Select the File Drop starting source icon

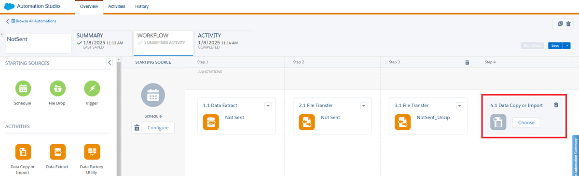click(58, 89)
